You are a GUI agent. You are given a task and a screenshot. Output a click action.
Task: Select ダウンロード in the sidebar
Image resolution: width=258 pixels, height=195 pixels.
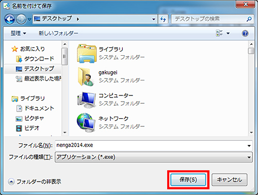click(39, 59)
